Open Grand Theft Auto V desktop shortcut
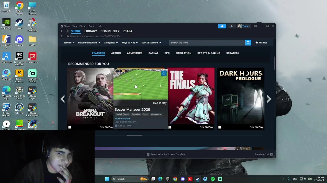The image size is (327, 183). click(19, 93)
